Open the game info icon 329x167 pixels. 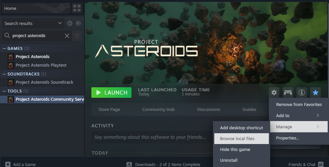click(301, 93)
